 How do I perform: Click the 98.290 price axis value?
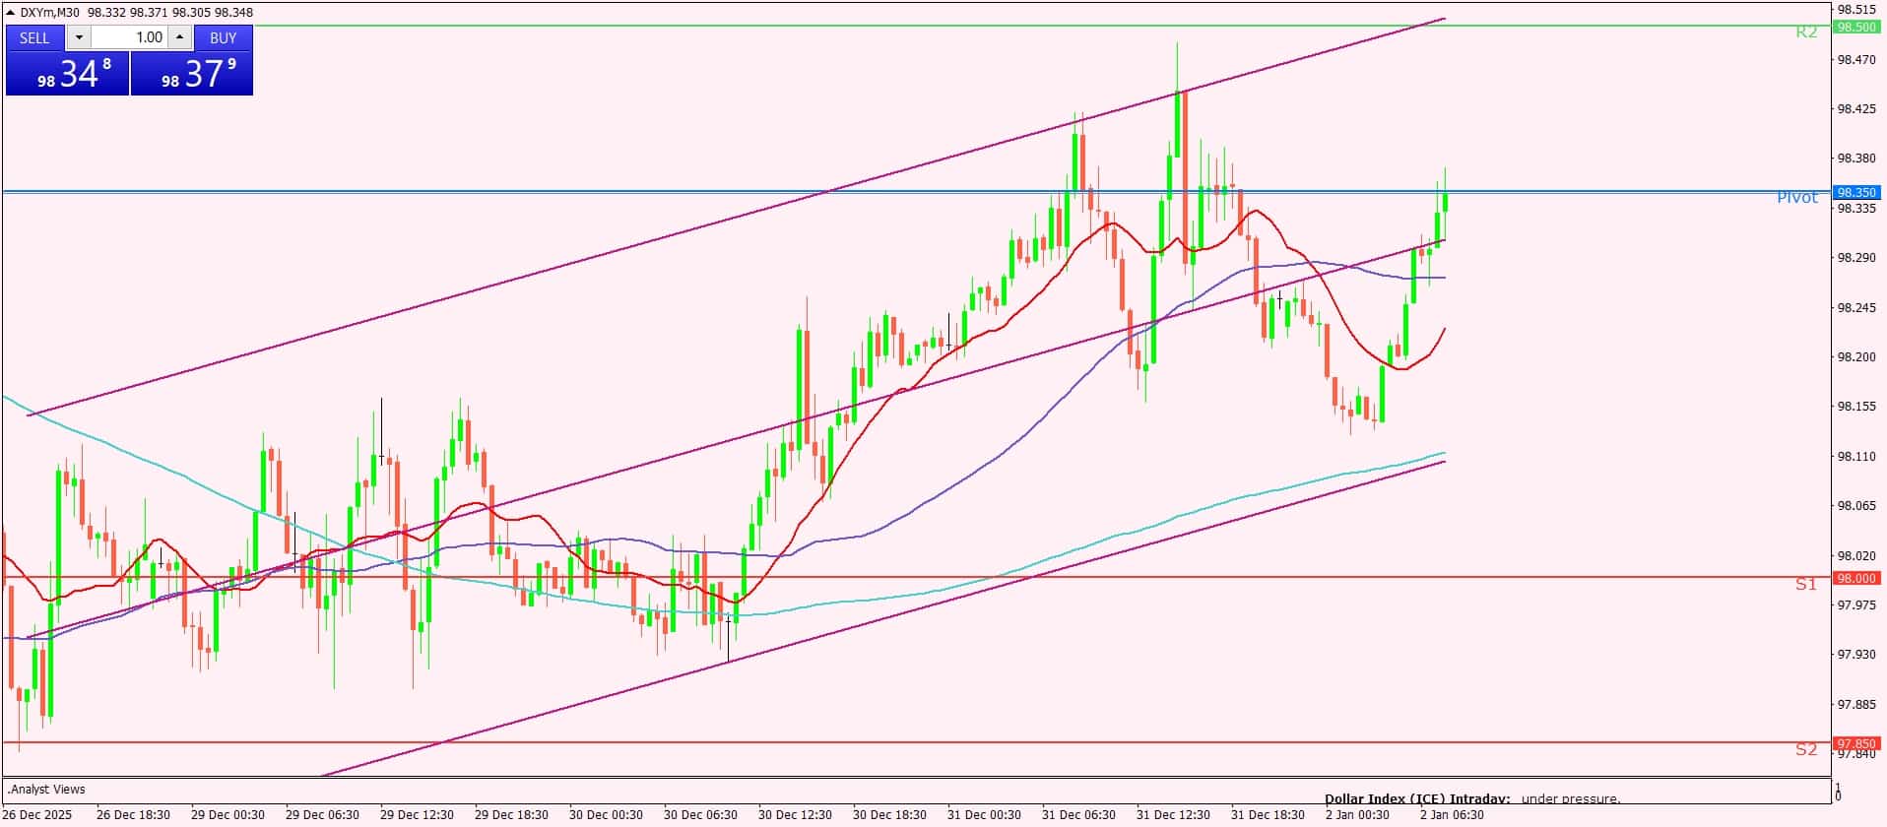click(1856, 258)
